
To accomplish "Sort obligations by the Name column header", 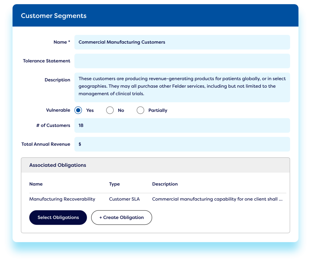I will [36, 184].
